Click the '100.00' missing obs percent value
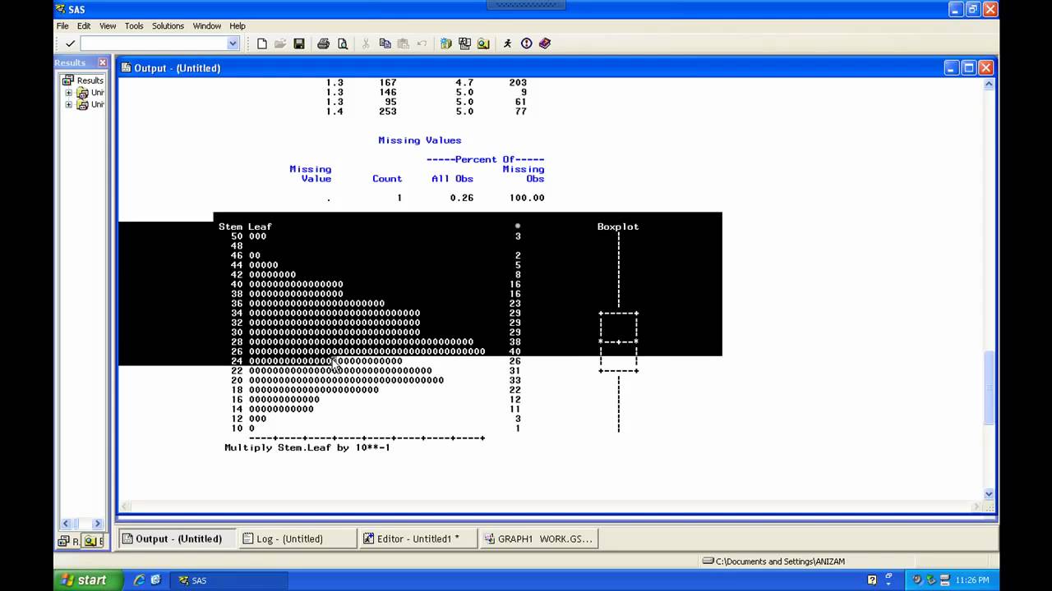Image resolution: width=1052 pixels, height=591 pixels. point(527,198)
